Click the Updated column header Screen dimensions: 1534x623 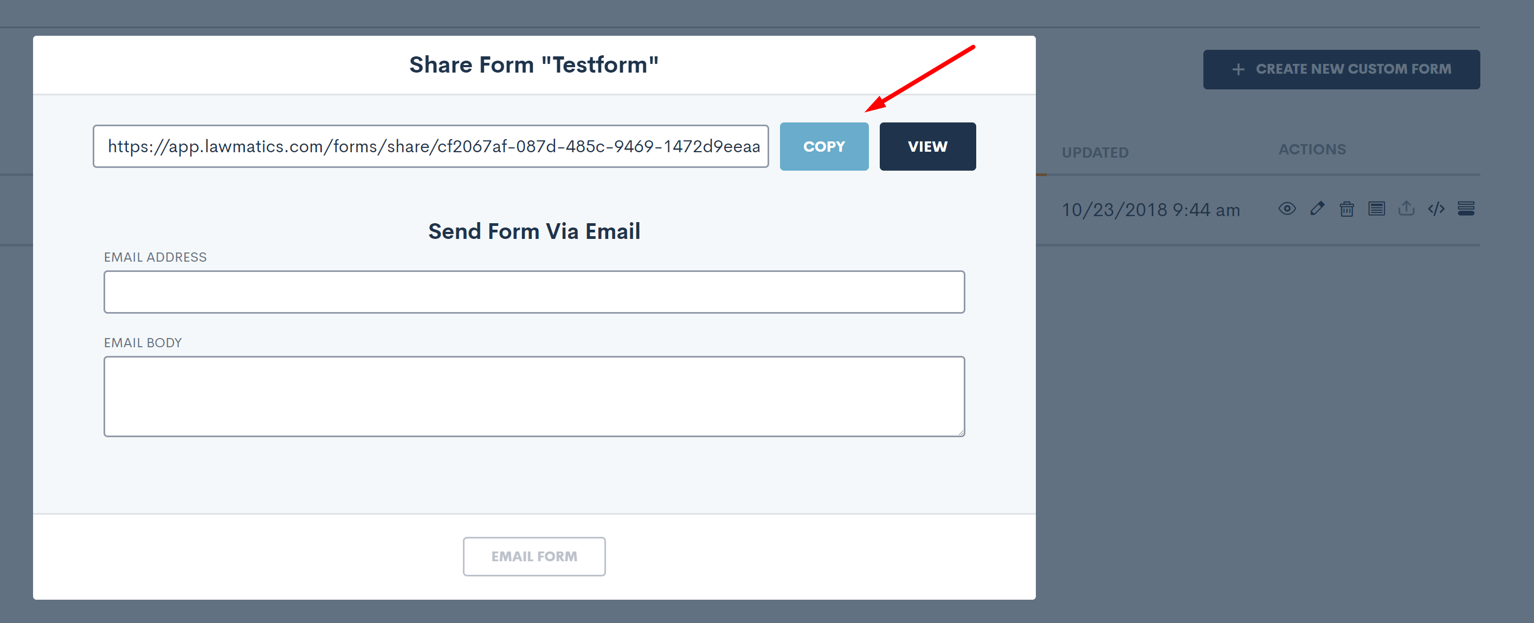point(1094,152)
